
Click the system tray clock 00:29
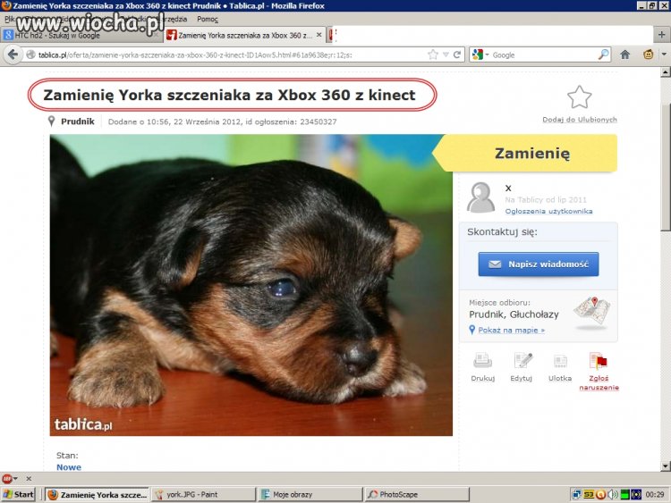click(x=655, y=494)
